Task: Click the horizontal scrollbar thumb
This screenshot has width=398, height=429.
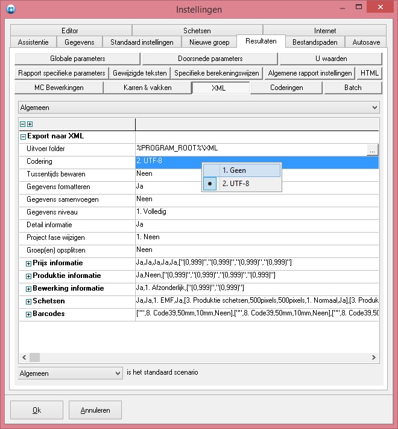Action: point(34,357)
